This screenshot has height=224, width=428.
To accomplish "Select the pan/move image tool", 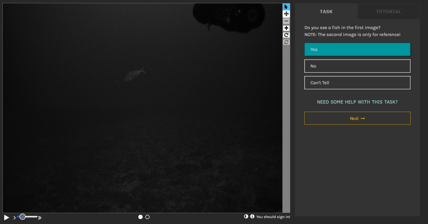I will (x=286, y=14).
